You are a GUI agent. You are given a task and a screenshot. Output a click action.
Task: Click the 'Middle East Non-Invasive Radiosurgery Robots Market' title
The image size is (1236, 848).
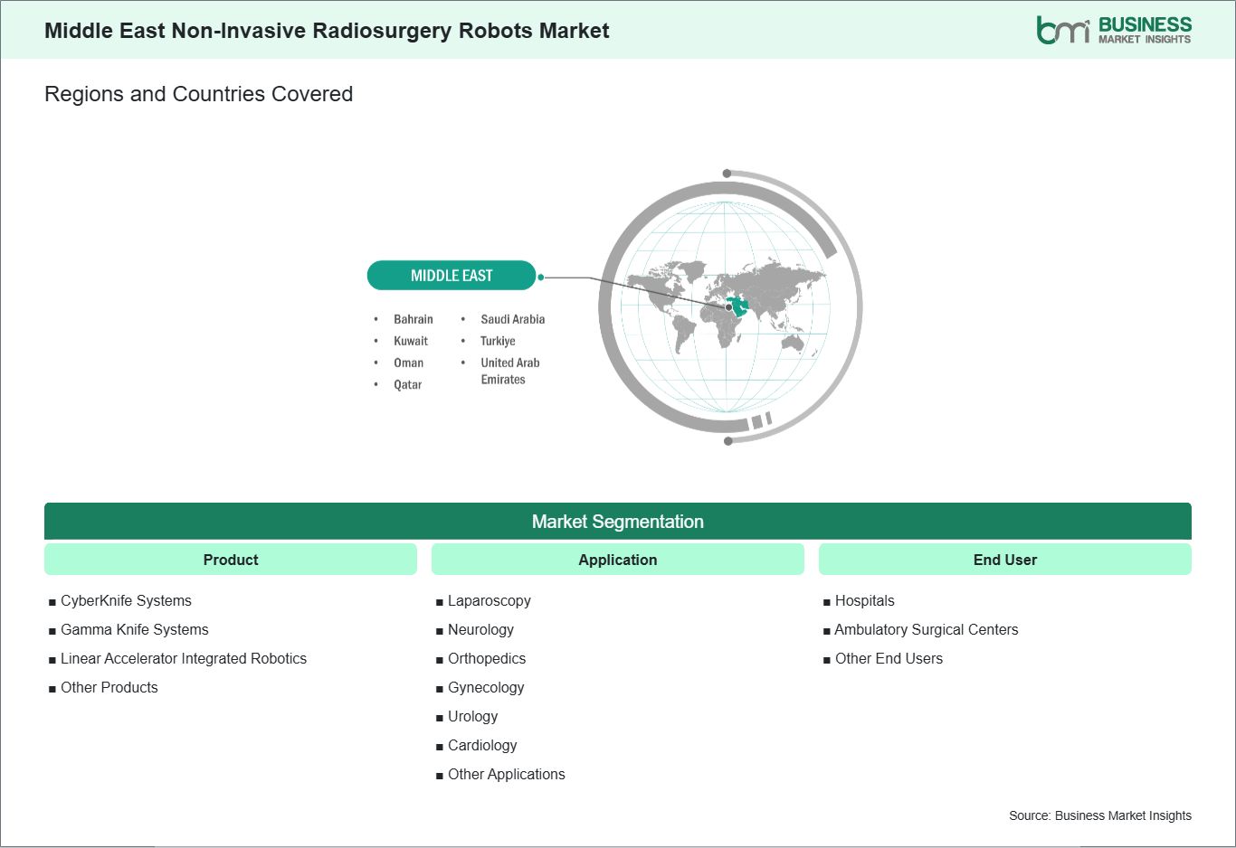coord(327,31)
